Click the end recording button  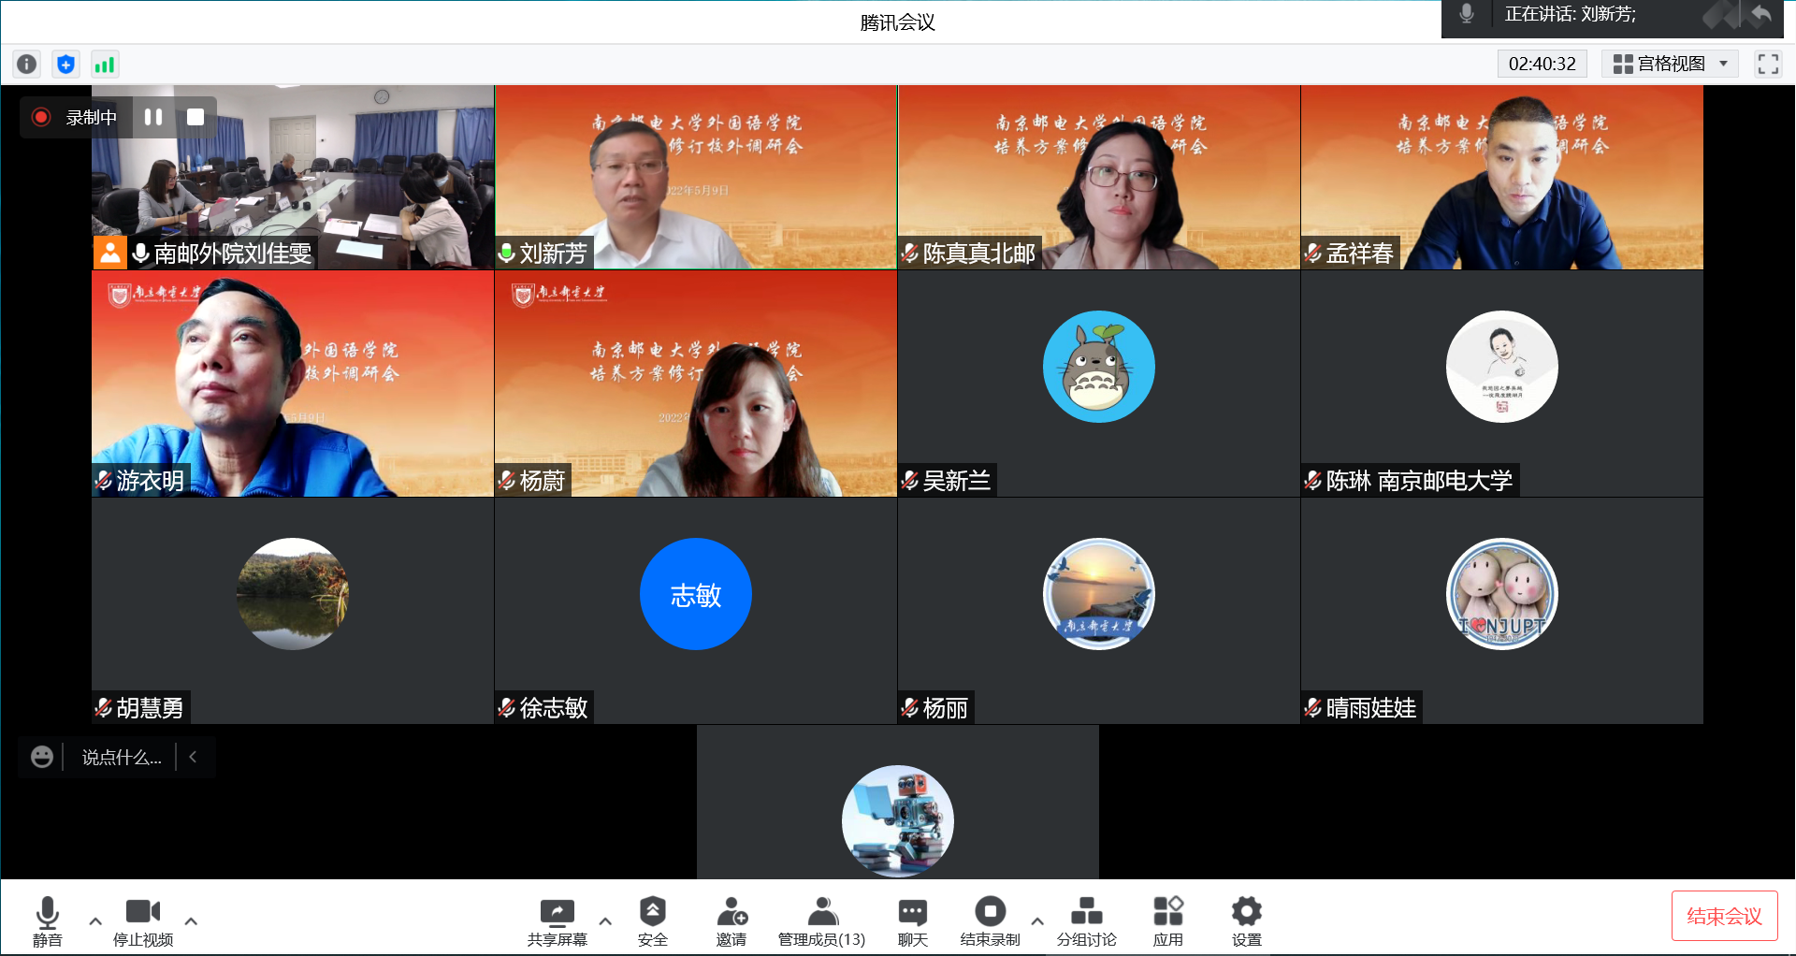click(x=990, y=920)
